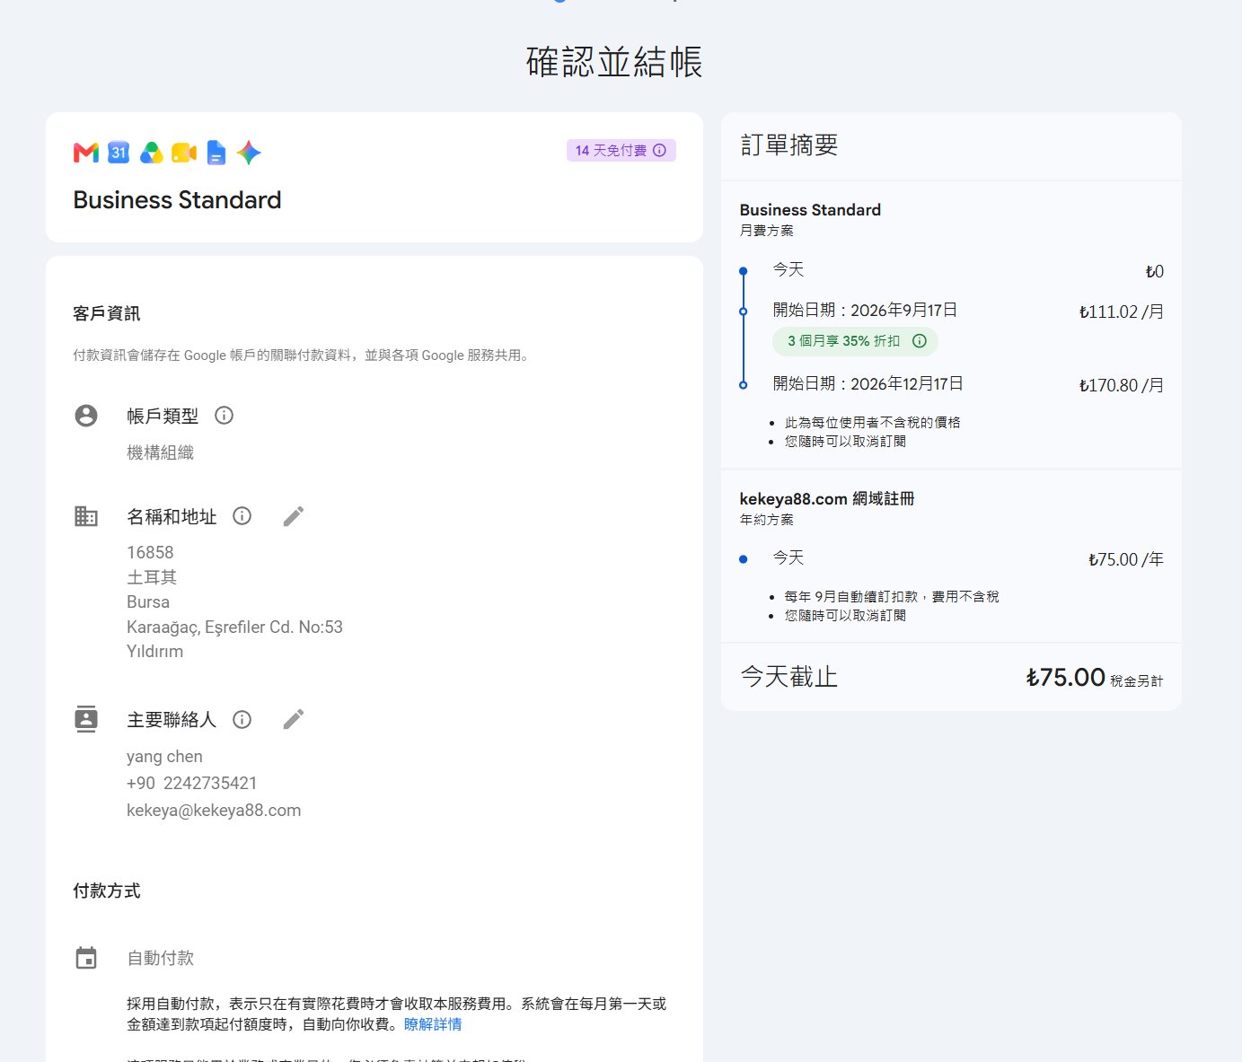Screen dimensions: 1242x1062
Task: Click the Gmail icon in Business Standard card
Action: click(x=86, y=153)
